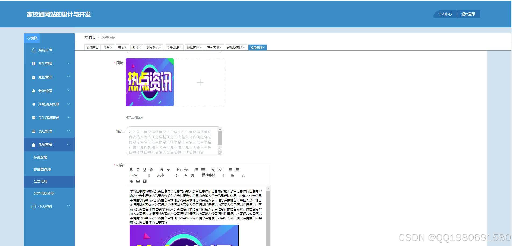The height and width of the screenshot is (246, 512).
Task: Insert an image using the editor toolbar
Action: (138, 181)
